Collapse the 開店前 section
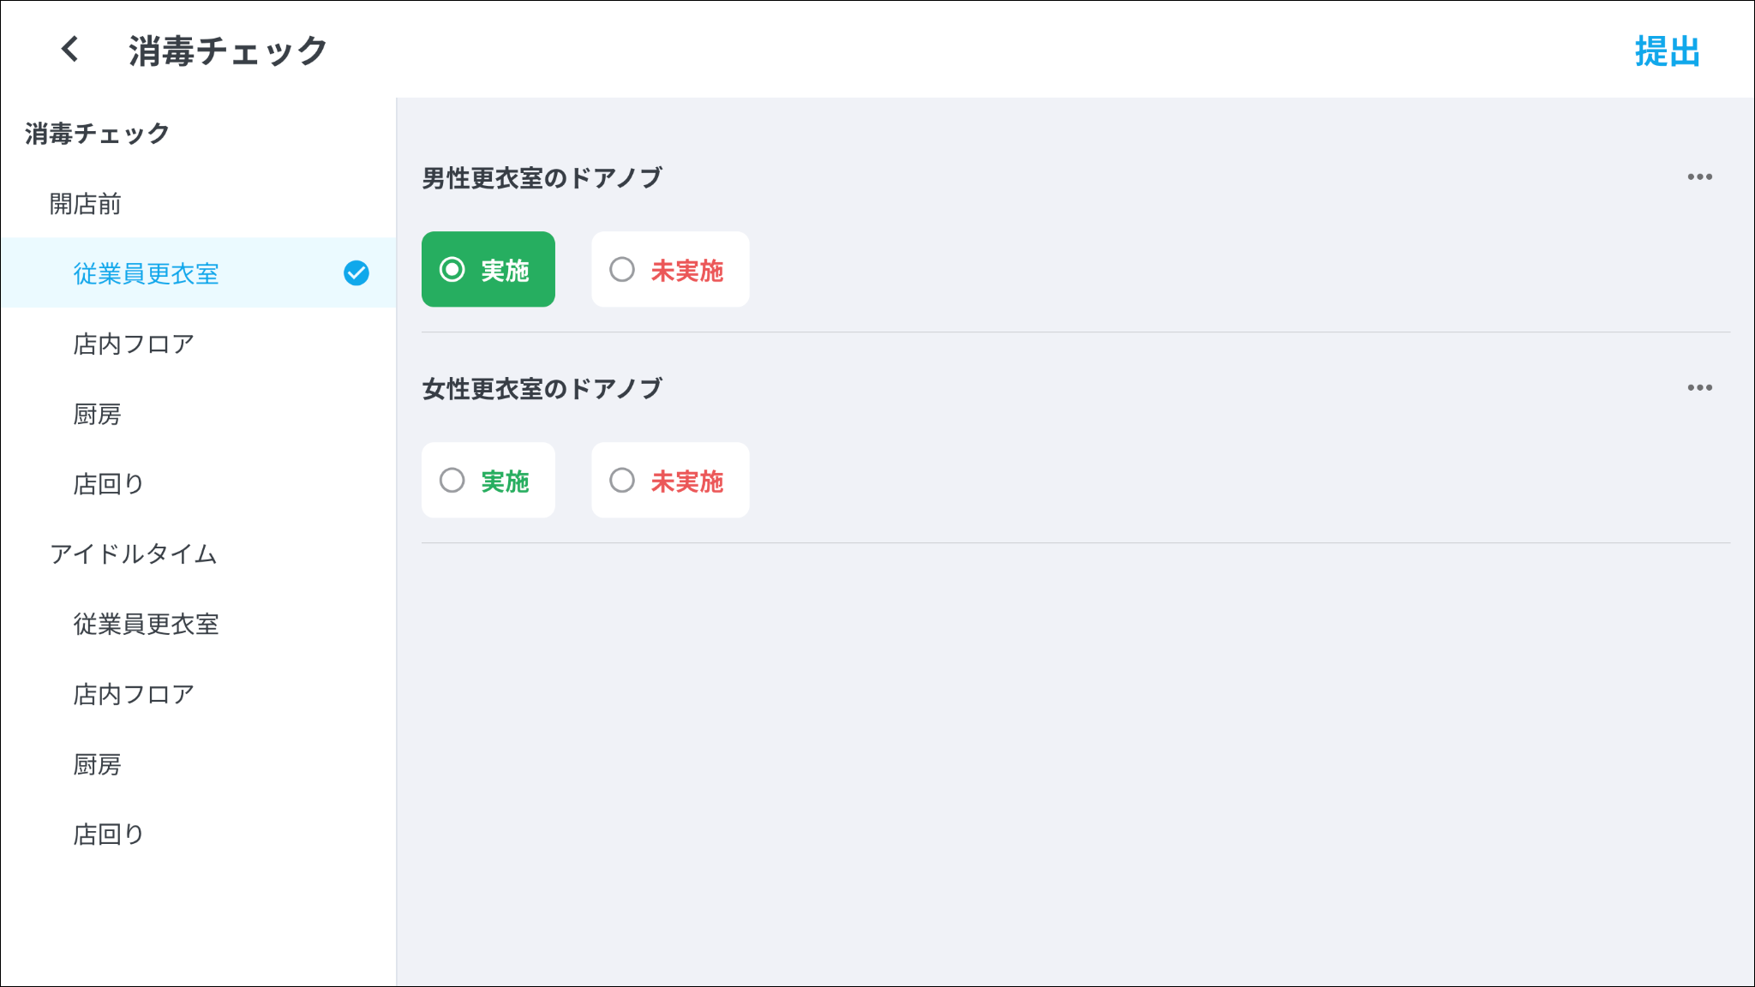The width and height of the screenshot is (1755, 987). [86, 204]
